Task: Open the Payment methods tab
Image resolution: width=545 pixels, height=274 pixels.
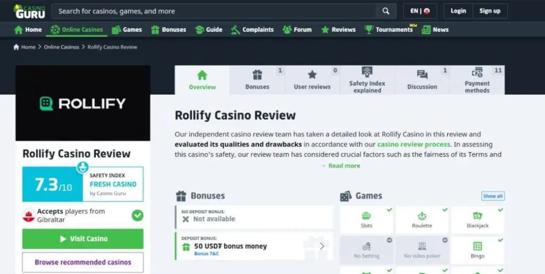Action: [x=477, y=80]
